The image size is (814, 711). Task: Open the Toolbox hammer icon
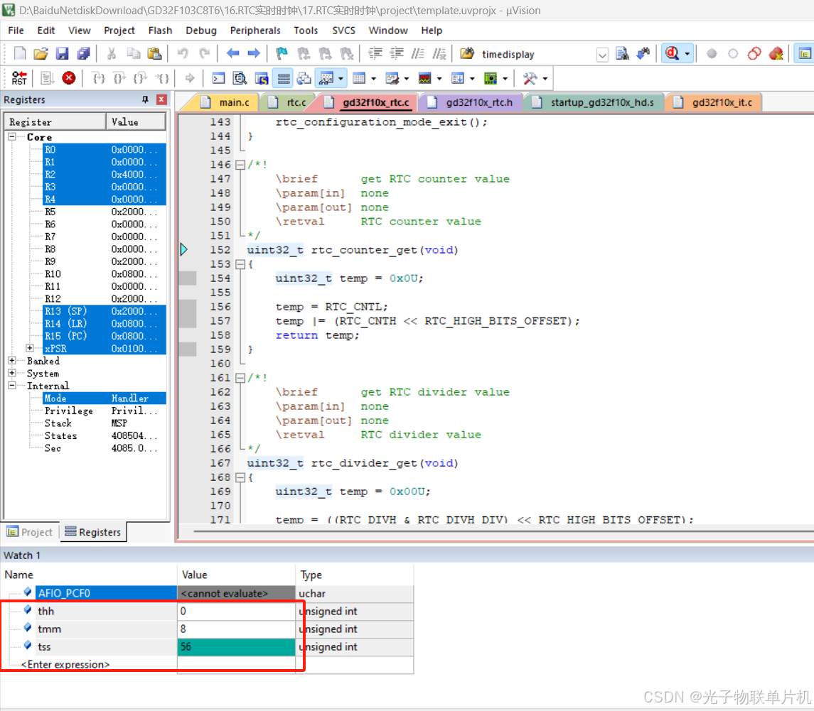[x=530, y=78]
